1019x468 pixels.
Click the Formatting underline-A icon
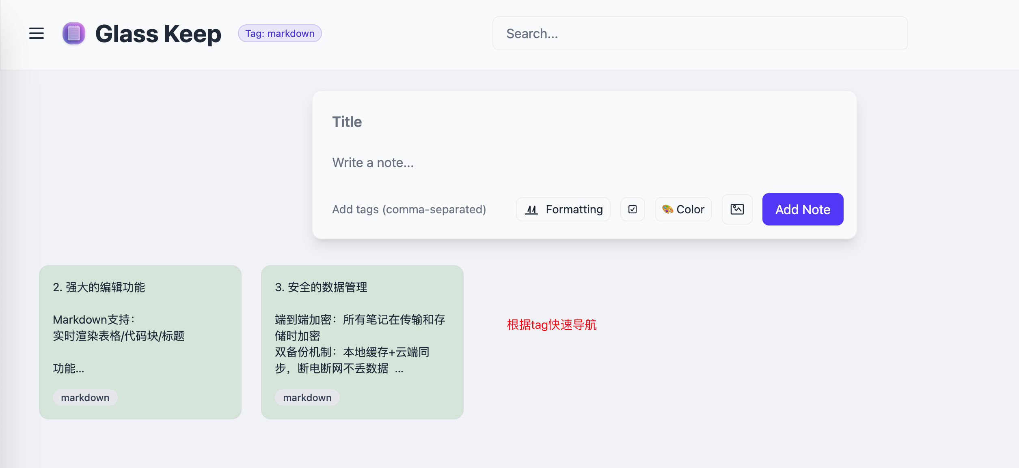coord(531,209)
